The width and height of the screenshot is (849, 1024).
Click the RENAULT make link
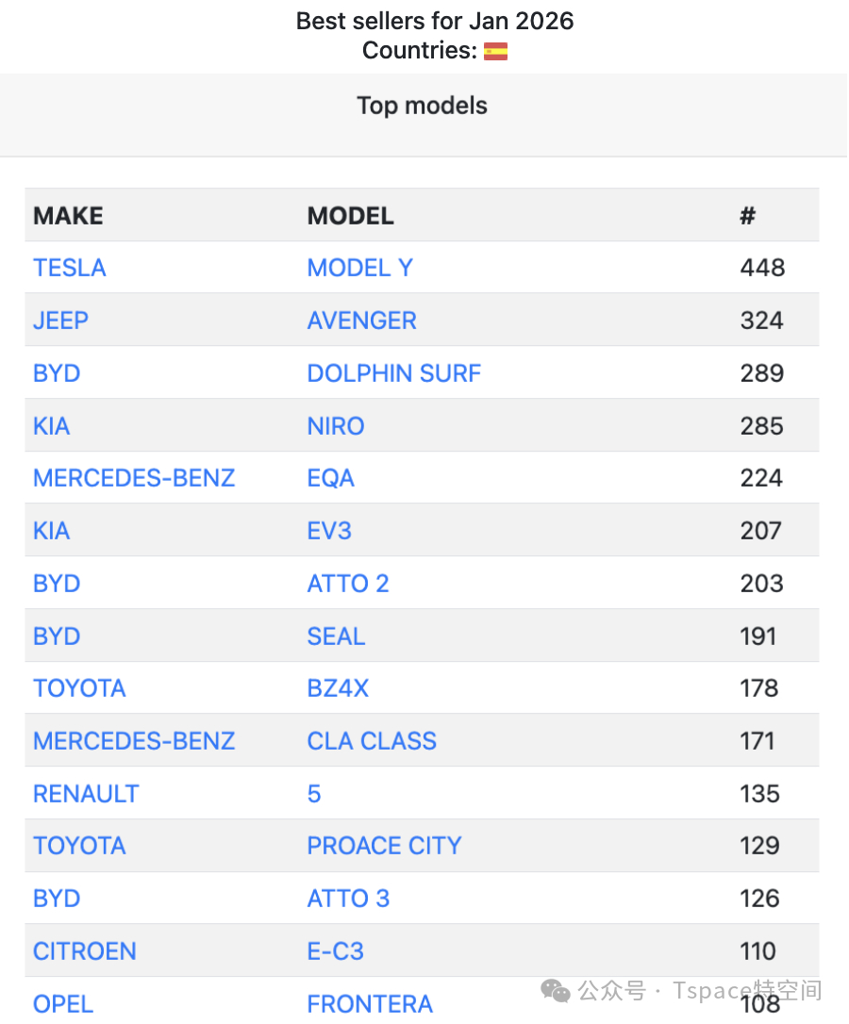click(86, 794)
